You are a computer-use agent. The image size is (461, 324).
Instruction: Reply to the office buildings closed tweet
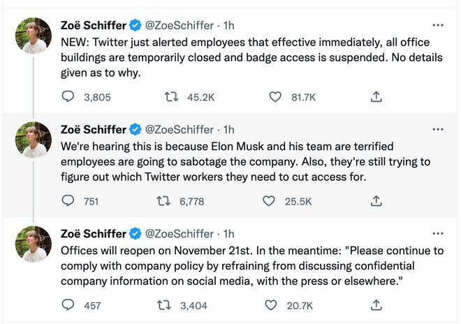[x=68, y=97]
